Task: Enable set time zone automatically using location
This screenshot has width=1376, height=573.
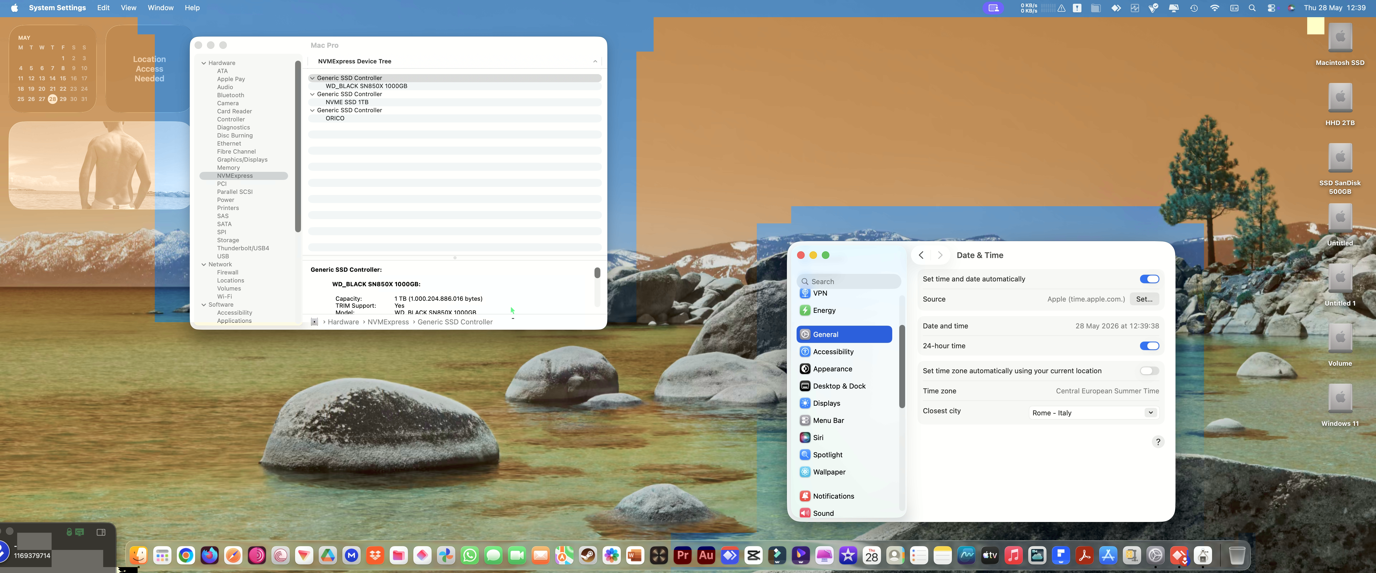Action: pos(1149,371)
